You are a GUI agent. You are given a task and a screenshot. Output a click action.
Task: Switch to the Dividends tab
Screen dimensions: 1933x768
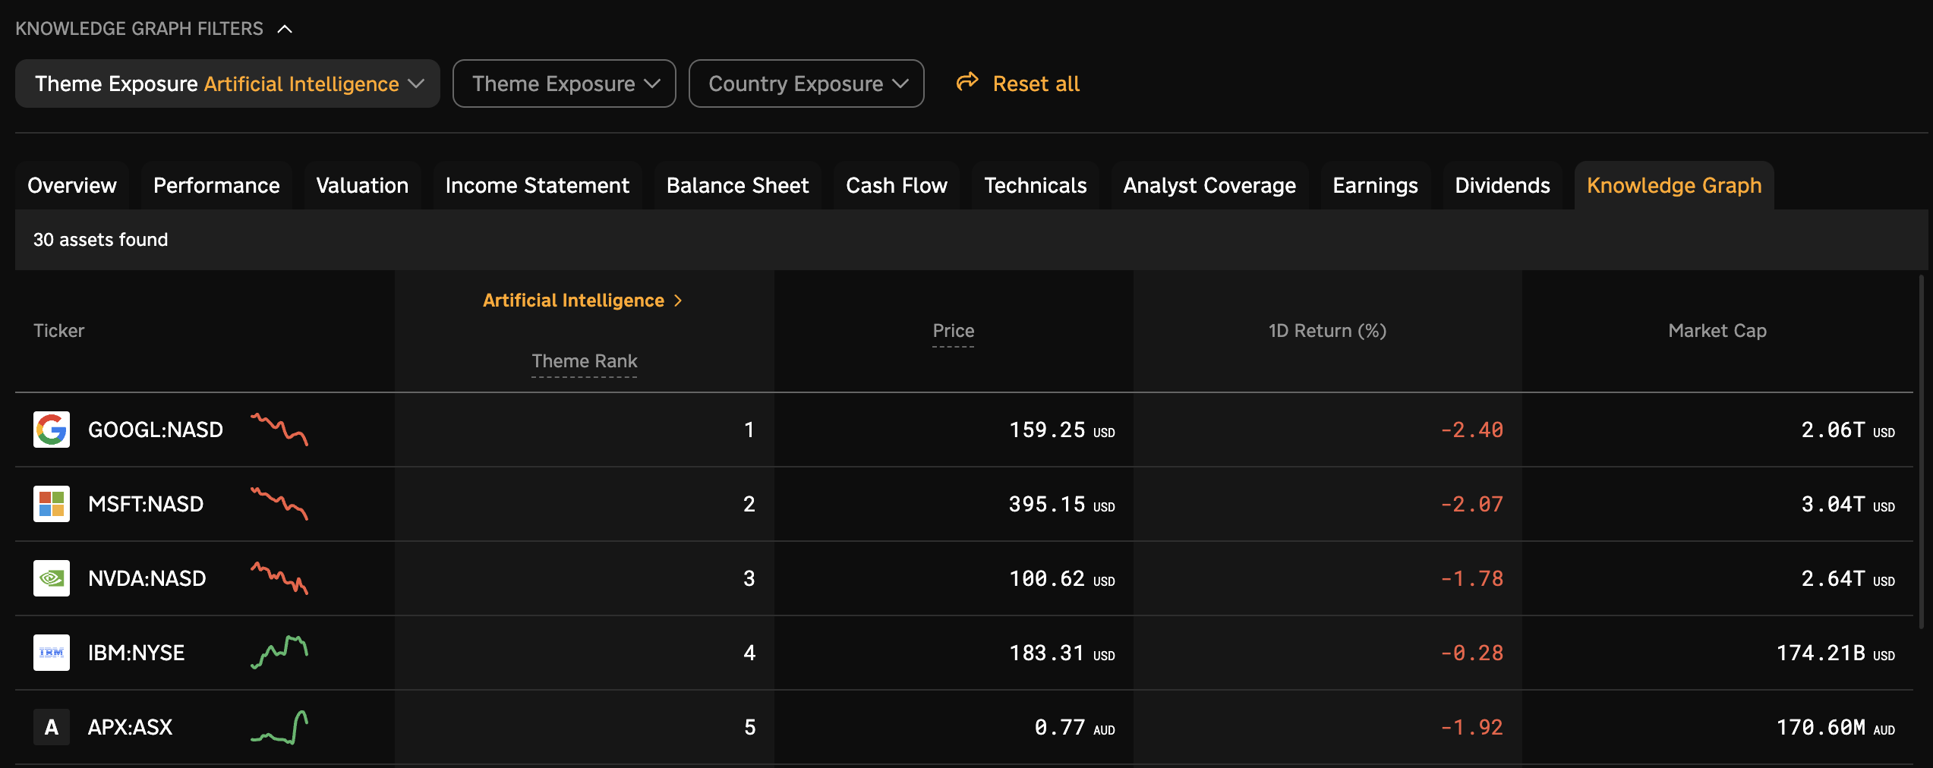coord(1503,185)
